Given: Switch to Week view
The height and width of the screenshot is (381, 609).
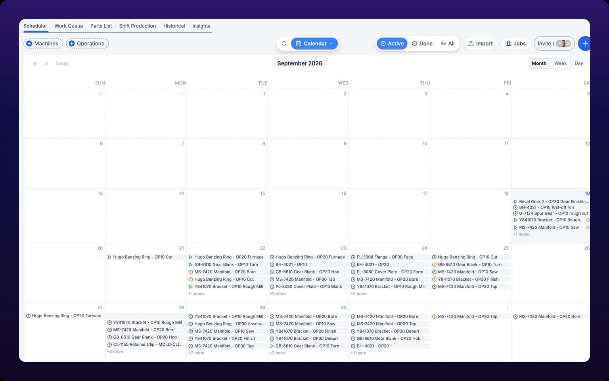Looking at the screenshot, I should [560, 63].
